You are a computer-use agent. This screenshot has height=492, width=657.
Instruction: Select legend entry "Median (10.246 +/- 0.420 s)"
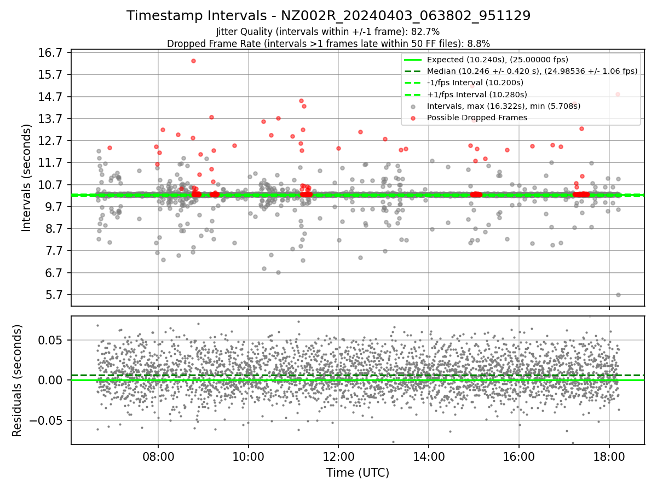[x=532, y=71]
